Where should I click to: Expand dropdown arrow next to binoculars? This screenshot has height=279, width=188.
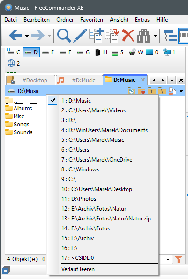pos(155,36)
